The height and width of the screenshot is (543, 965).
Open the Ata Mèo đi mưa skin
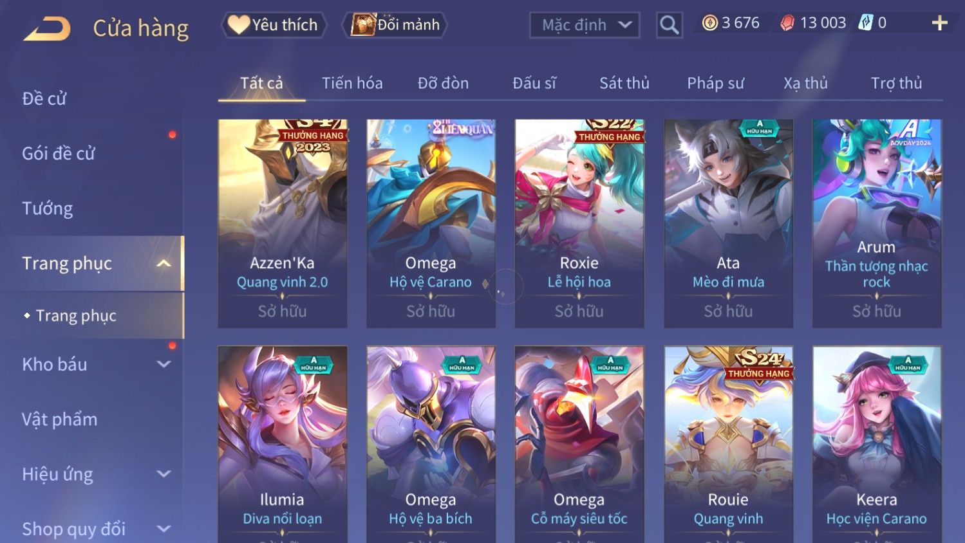pos(728,223)
